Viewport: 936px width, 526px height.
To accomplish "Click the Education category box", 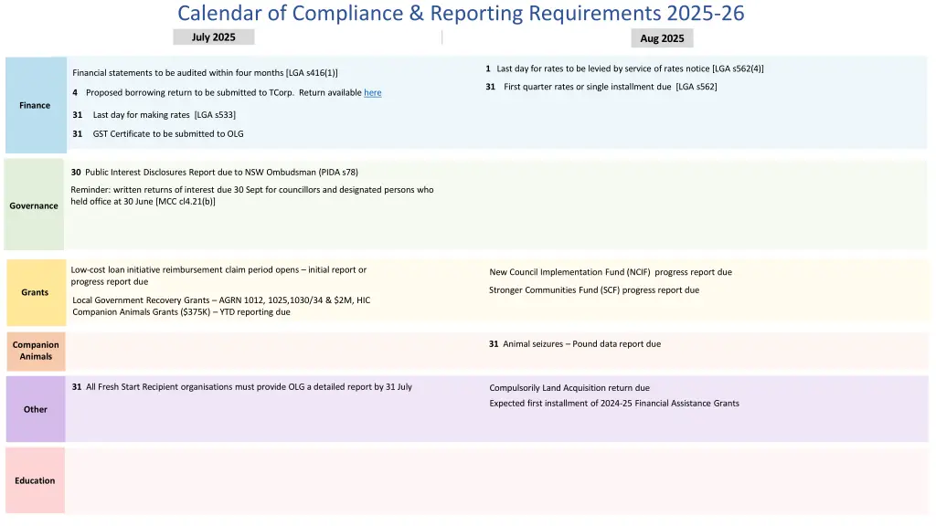I will coord(35,480).
